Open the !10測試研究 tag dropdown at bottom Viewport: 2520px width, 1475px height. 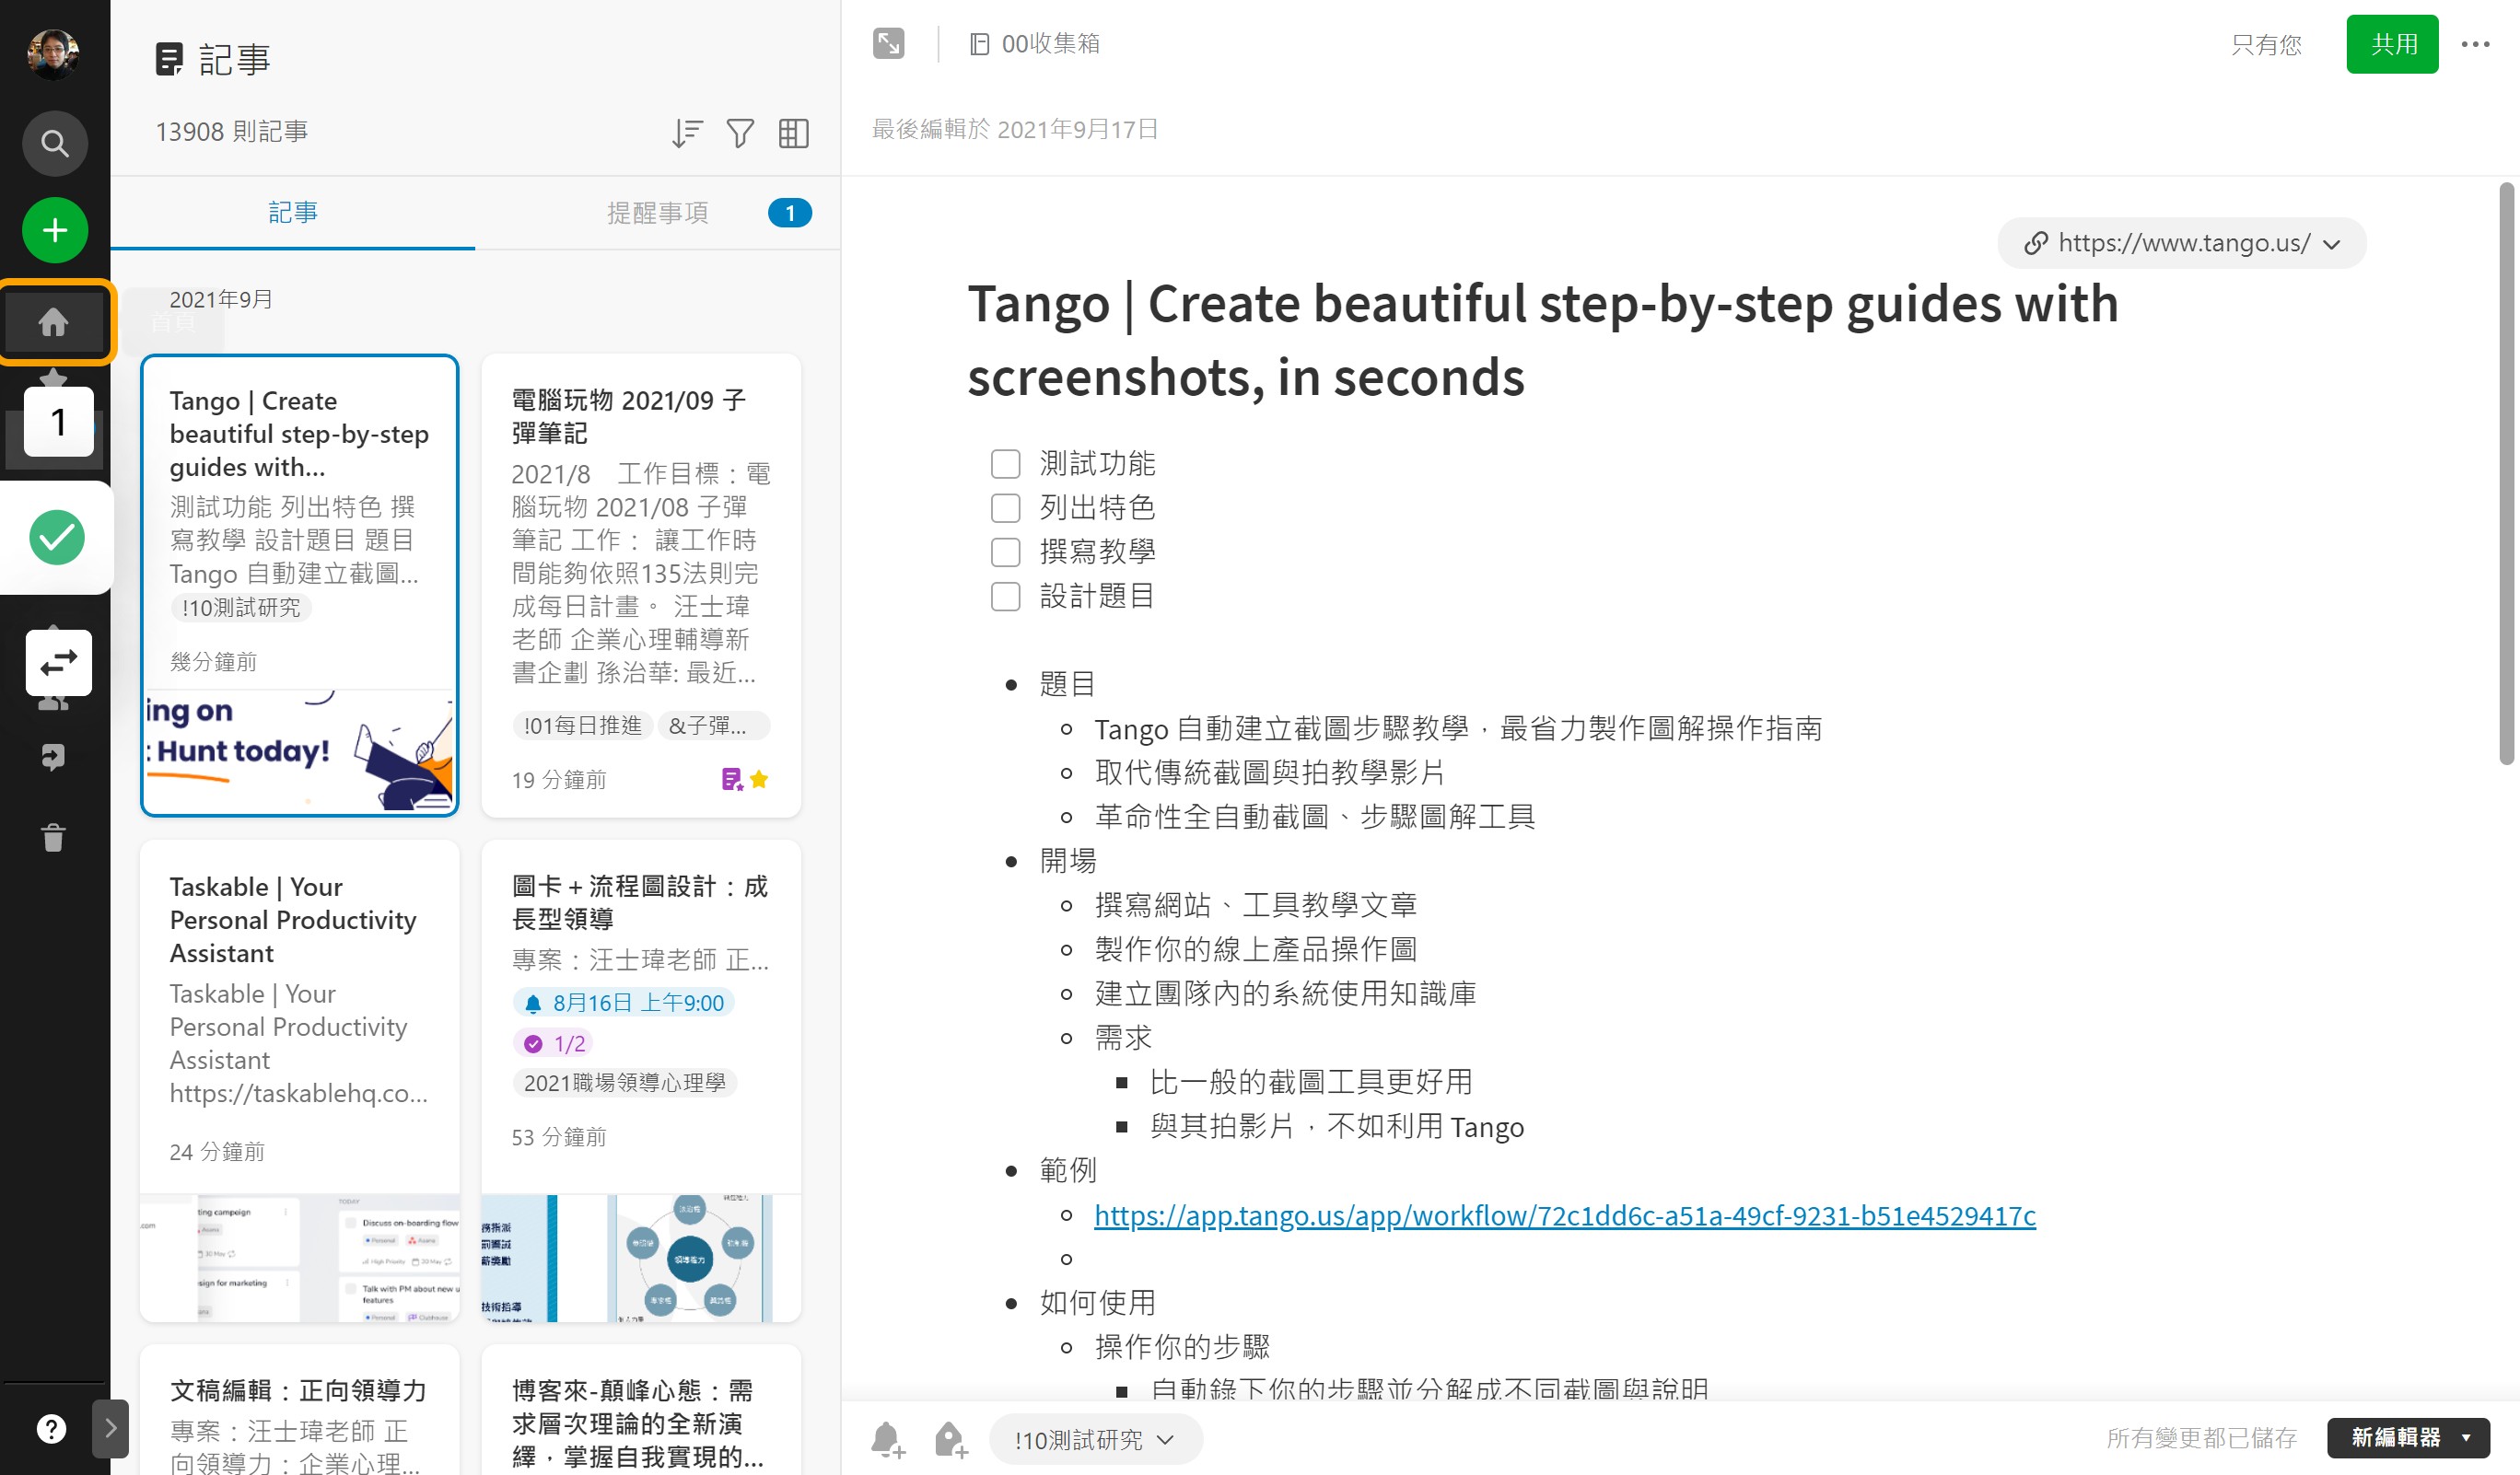coord(1095,1440)
